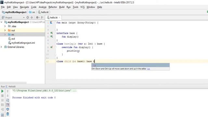
Task: Click scroll from source target icon
Action: [x=28, y=17]
